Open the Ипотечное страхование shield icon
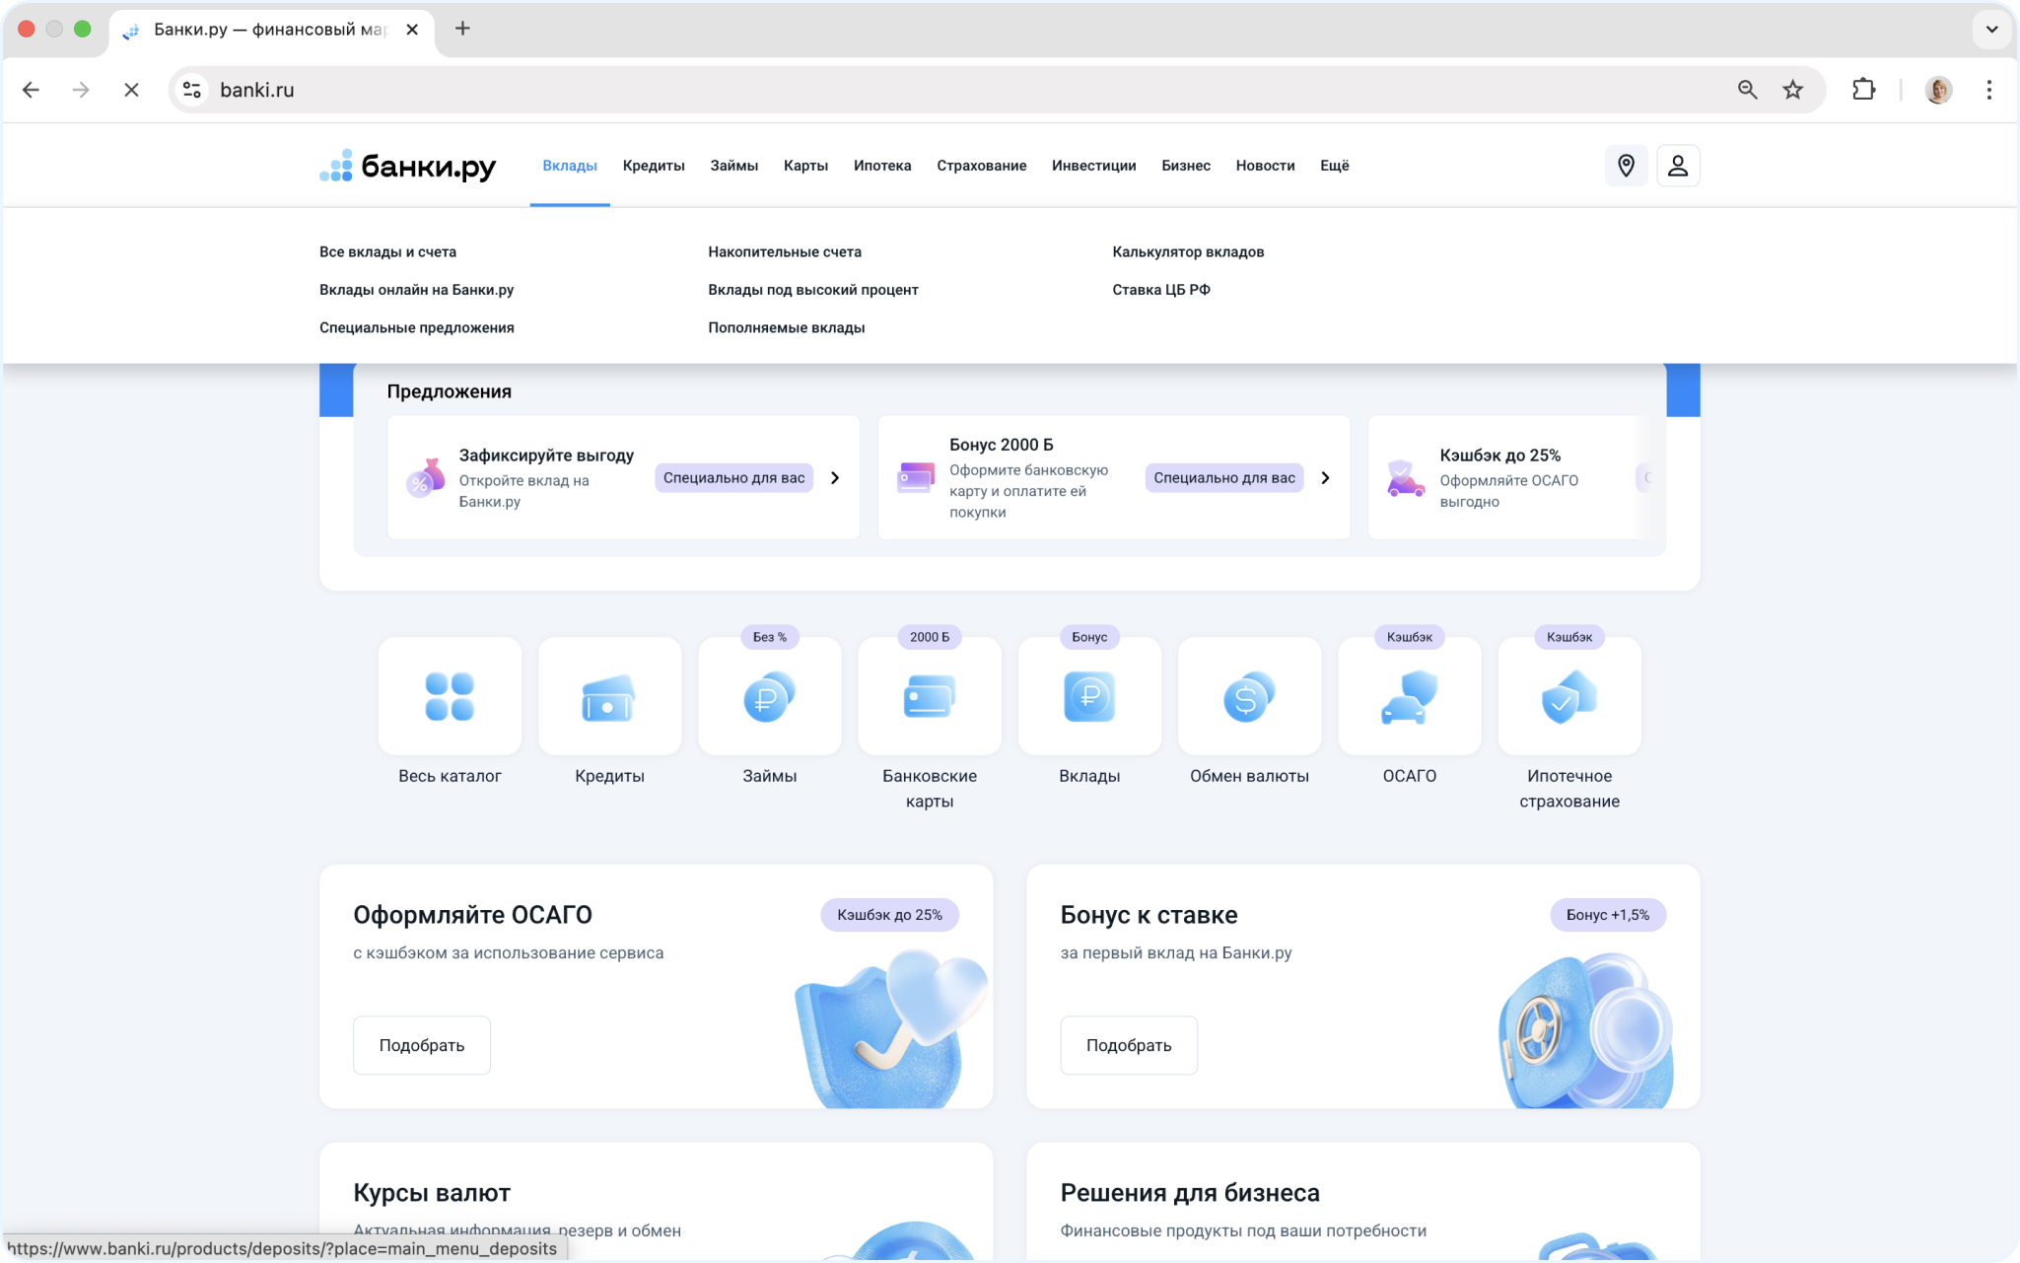The height and width of the screenshot is (1263, 2020). pos(1568,696)
